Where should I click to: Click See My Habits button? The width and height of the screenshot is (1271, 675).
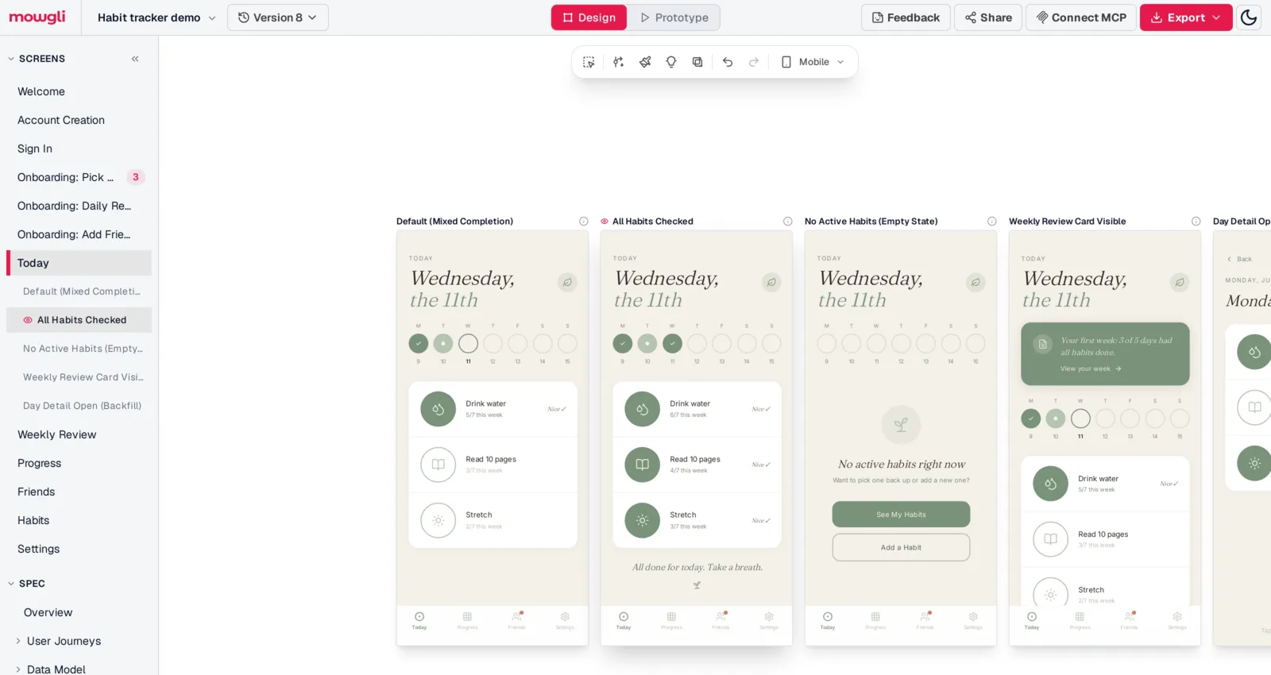[x=901, y=515]
